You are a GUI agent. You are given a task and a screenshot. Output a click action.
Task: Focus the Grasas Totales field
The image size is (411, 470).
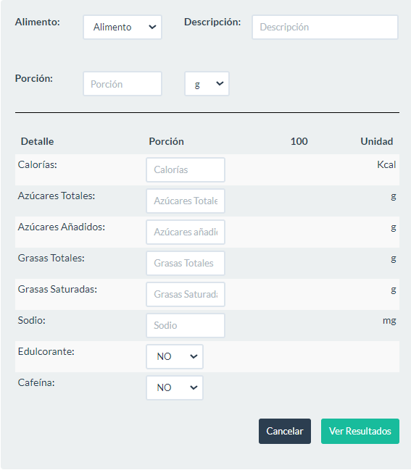click(x=186, y=264)
